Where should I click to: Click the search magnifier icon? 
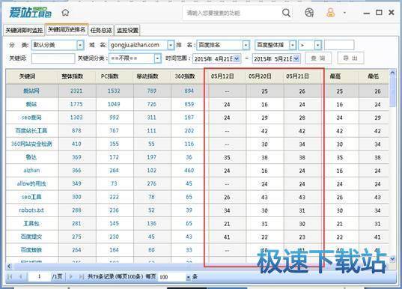286,13
